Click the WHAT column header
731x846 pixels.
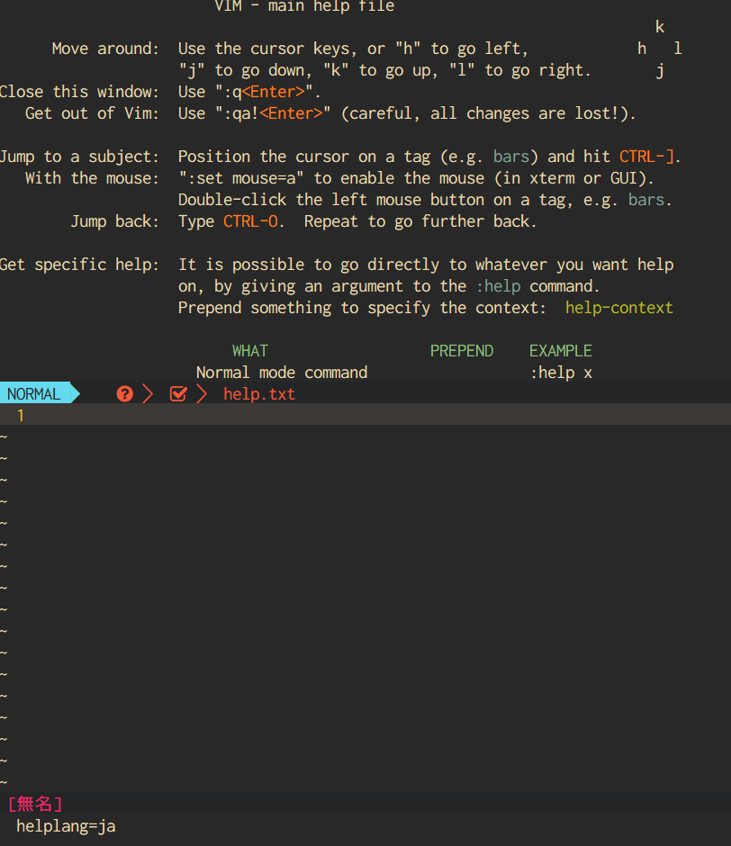(x=249, y=350)
